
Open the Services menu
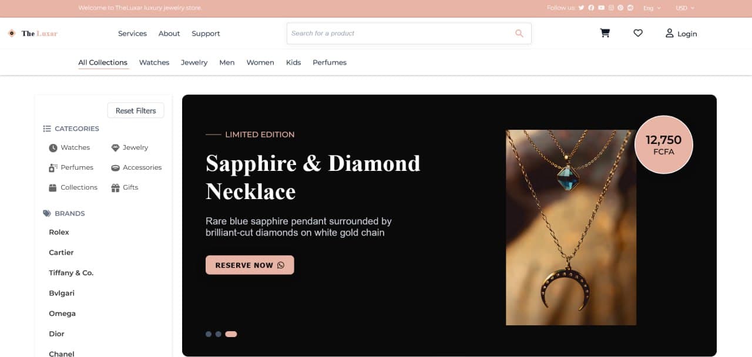tap(132, 33)
